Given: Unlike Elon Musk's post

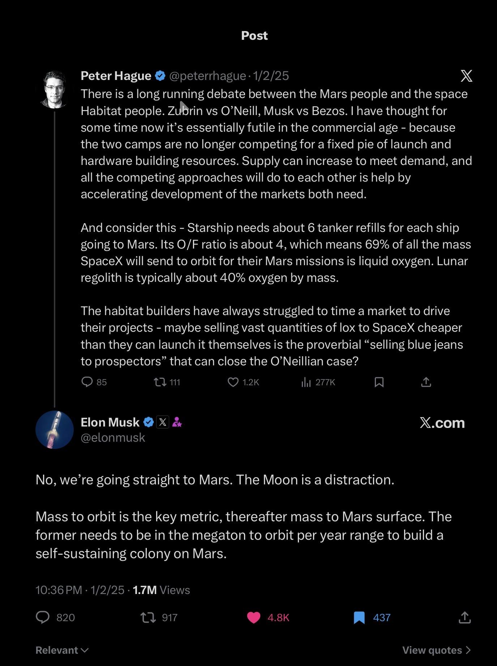Looking at the screenshot, I should (254, 617).
